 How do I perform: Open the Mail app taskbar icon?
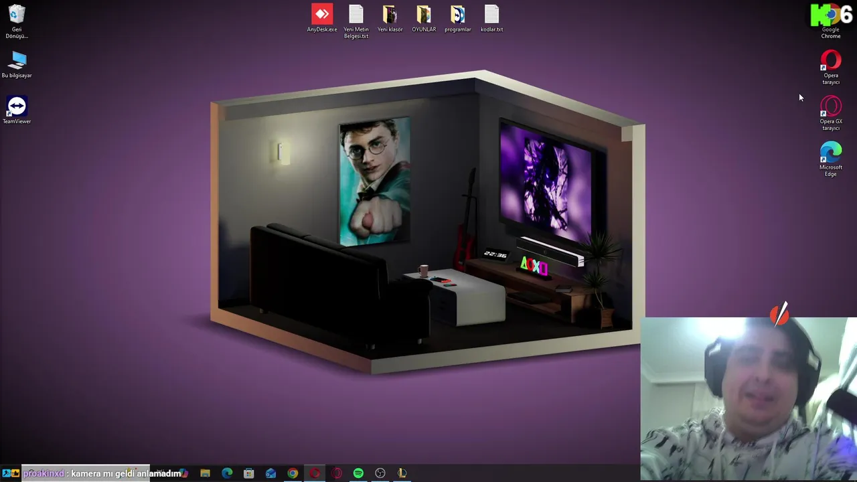[270, 473]
